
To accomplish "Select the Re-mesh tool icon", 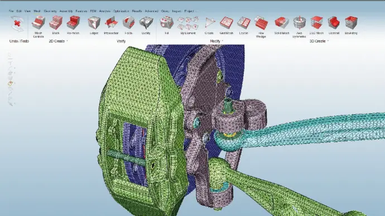I will pyautogui.click(x=73, y=23).
